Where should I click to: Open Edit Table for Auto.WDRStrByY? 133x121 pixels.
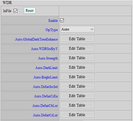tap(77, 48)
